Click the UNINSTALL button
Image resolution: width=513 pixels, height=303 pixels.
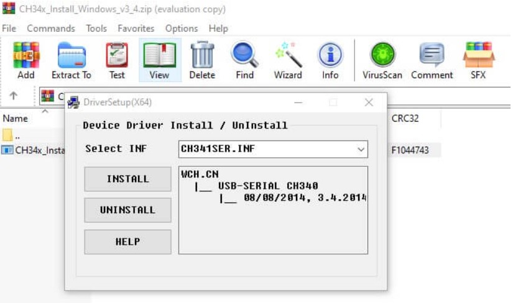coord(127,210)
